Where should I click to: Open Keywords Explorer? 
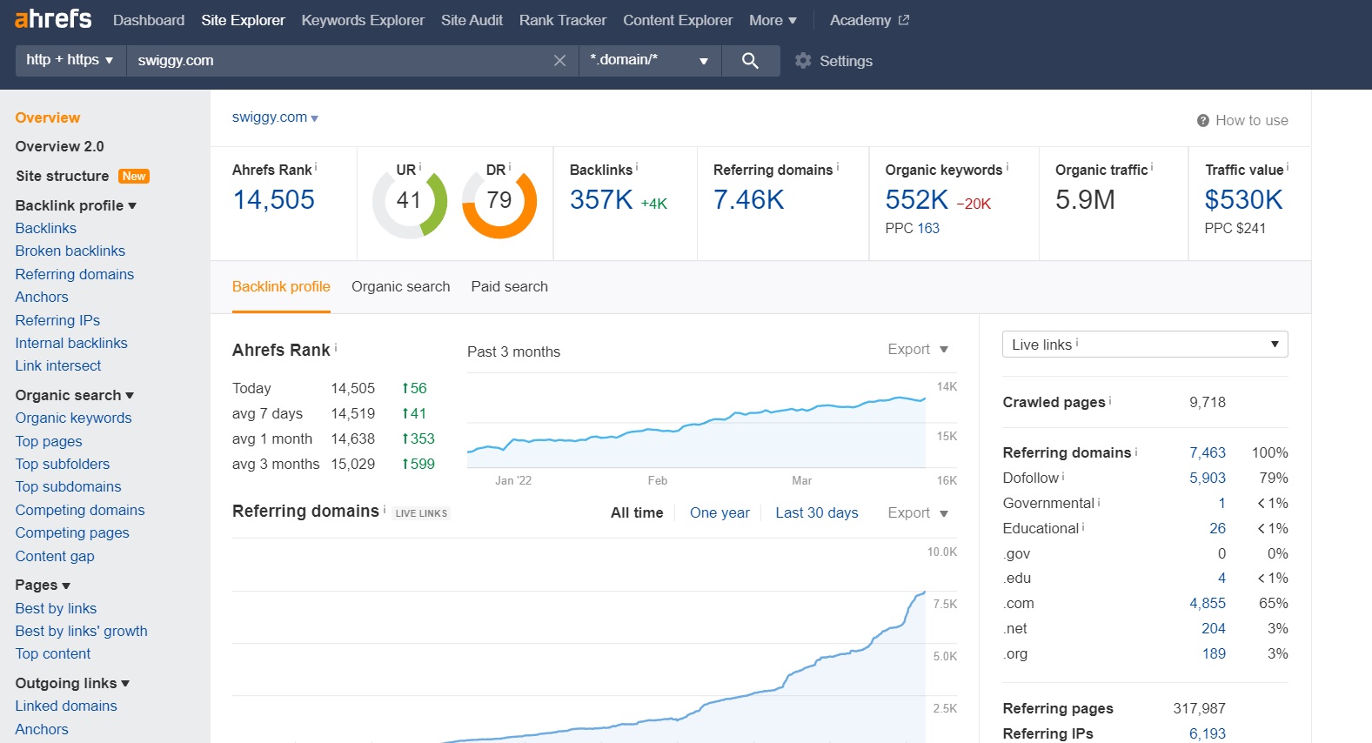(363, 20)
